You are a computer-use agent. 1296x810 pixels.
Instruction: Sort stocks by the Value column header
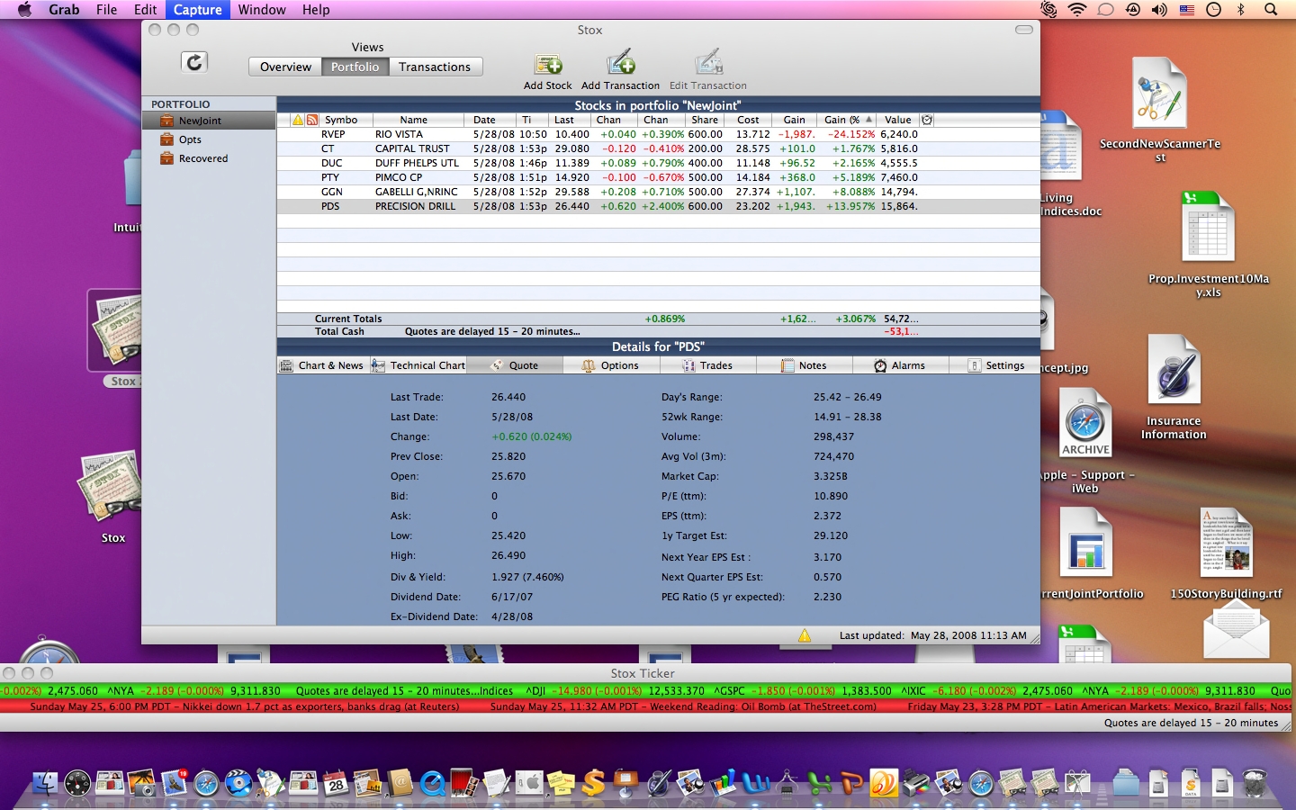click(897, 120)
